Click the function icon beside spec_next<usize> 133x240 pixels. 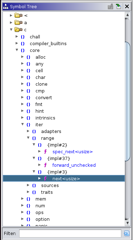click(x=45, y=151)
